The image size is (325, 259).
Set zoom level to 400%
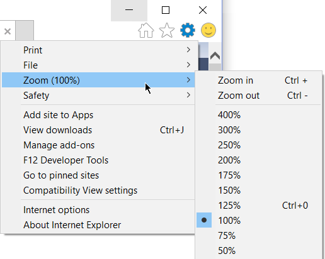pyautogui.click(x=258, y=115)
